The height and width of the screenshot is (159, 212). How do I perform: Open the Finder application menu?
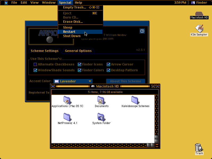(200, 3)
